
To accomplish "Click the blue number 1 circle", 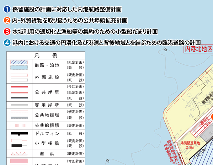I will click(7, 9).
